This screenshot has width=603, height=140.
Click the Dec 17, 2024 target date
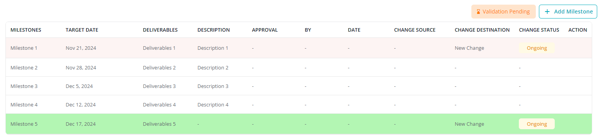point(81,124)
